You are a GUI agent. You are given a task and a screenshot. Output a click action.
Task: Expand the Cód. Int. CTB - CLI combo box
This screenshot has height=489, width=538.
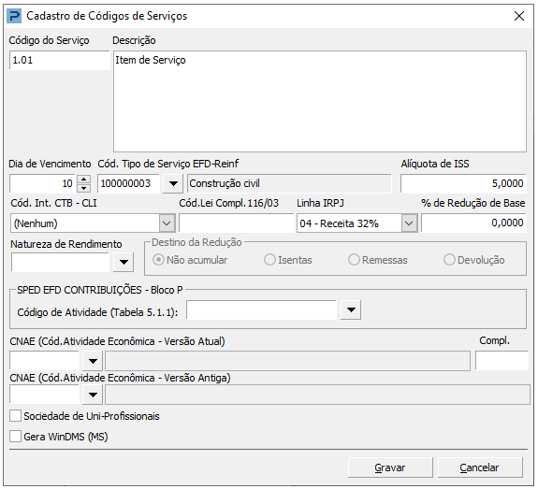tap(167, 223)
